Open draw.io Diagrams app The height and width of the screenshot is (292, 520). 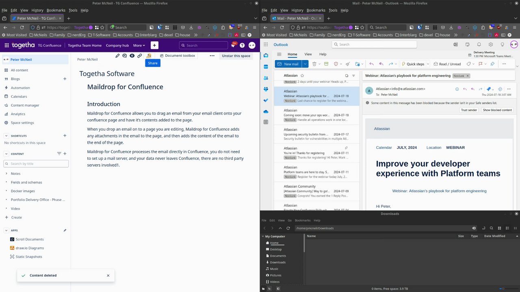(29, 248)
